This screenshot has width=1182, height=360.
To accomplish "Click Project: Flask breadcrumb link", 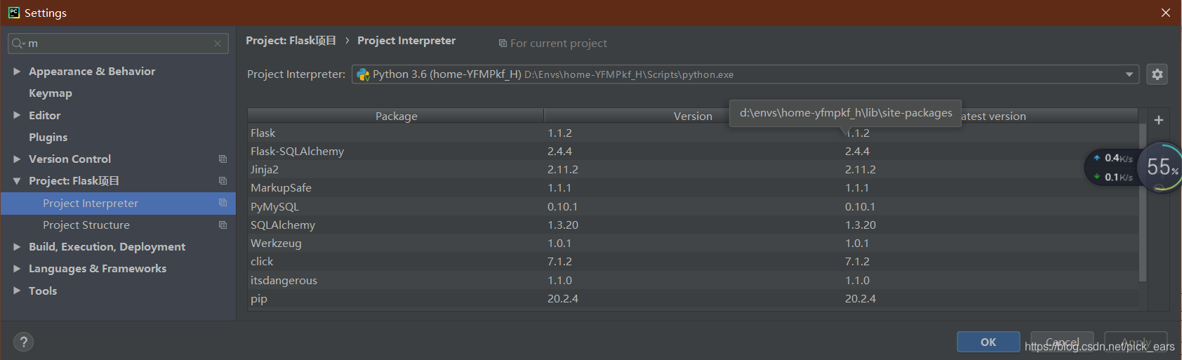I will coord(291,41).
